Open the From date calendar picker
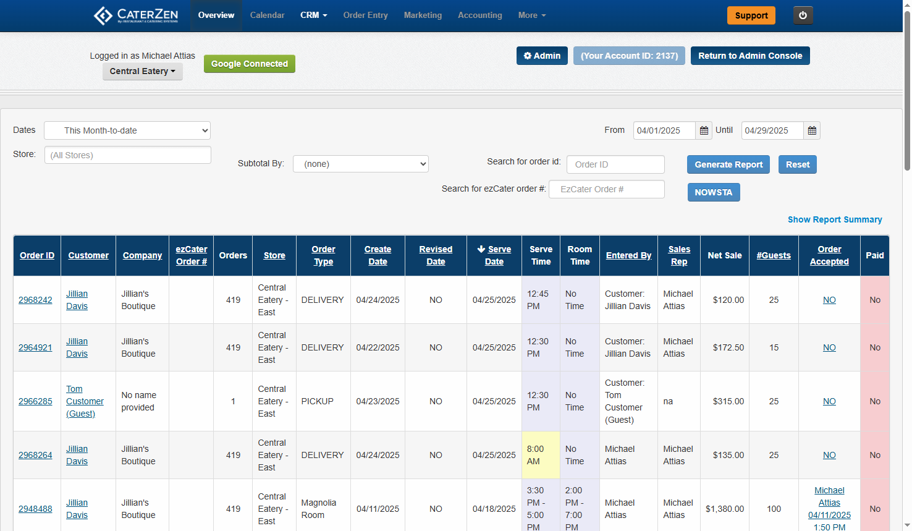Image resolution: width=912 pixels, height=531 pixels. 704,130
